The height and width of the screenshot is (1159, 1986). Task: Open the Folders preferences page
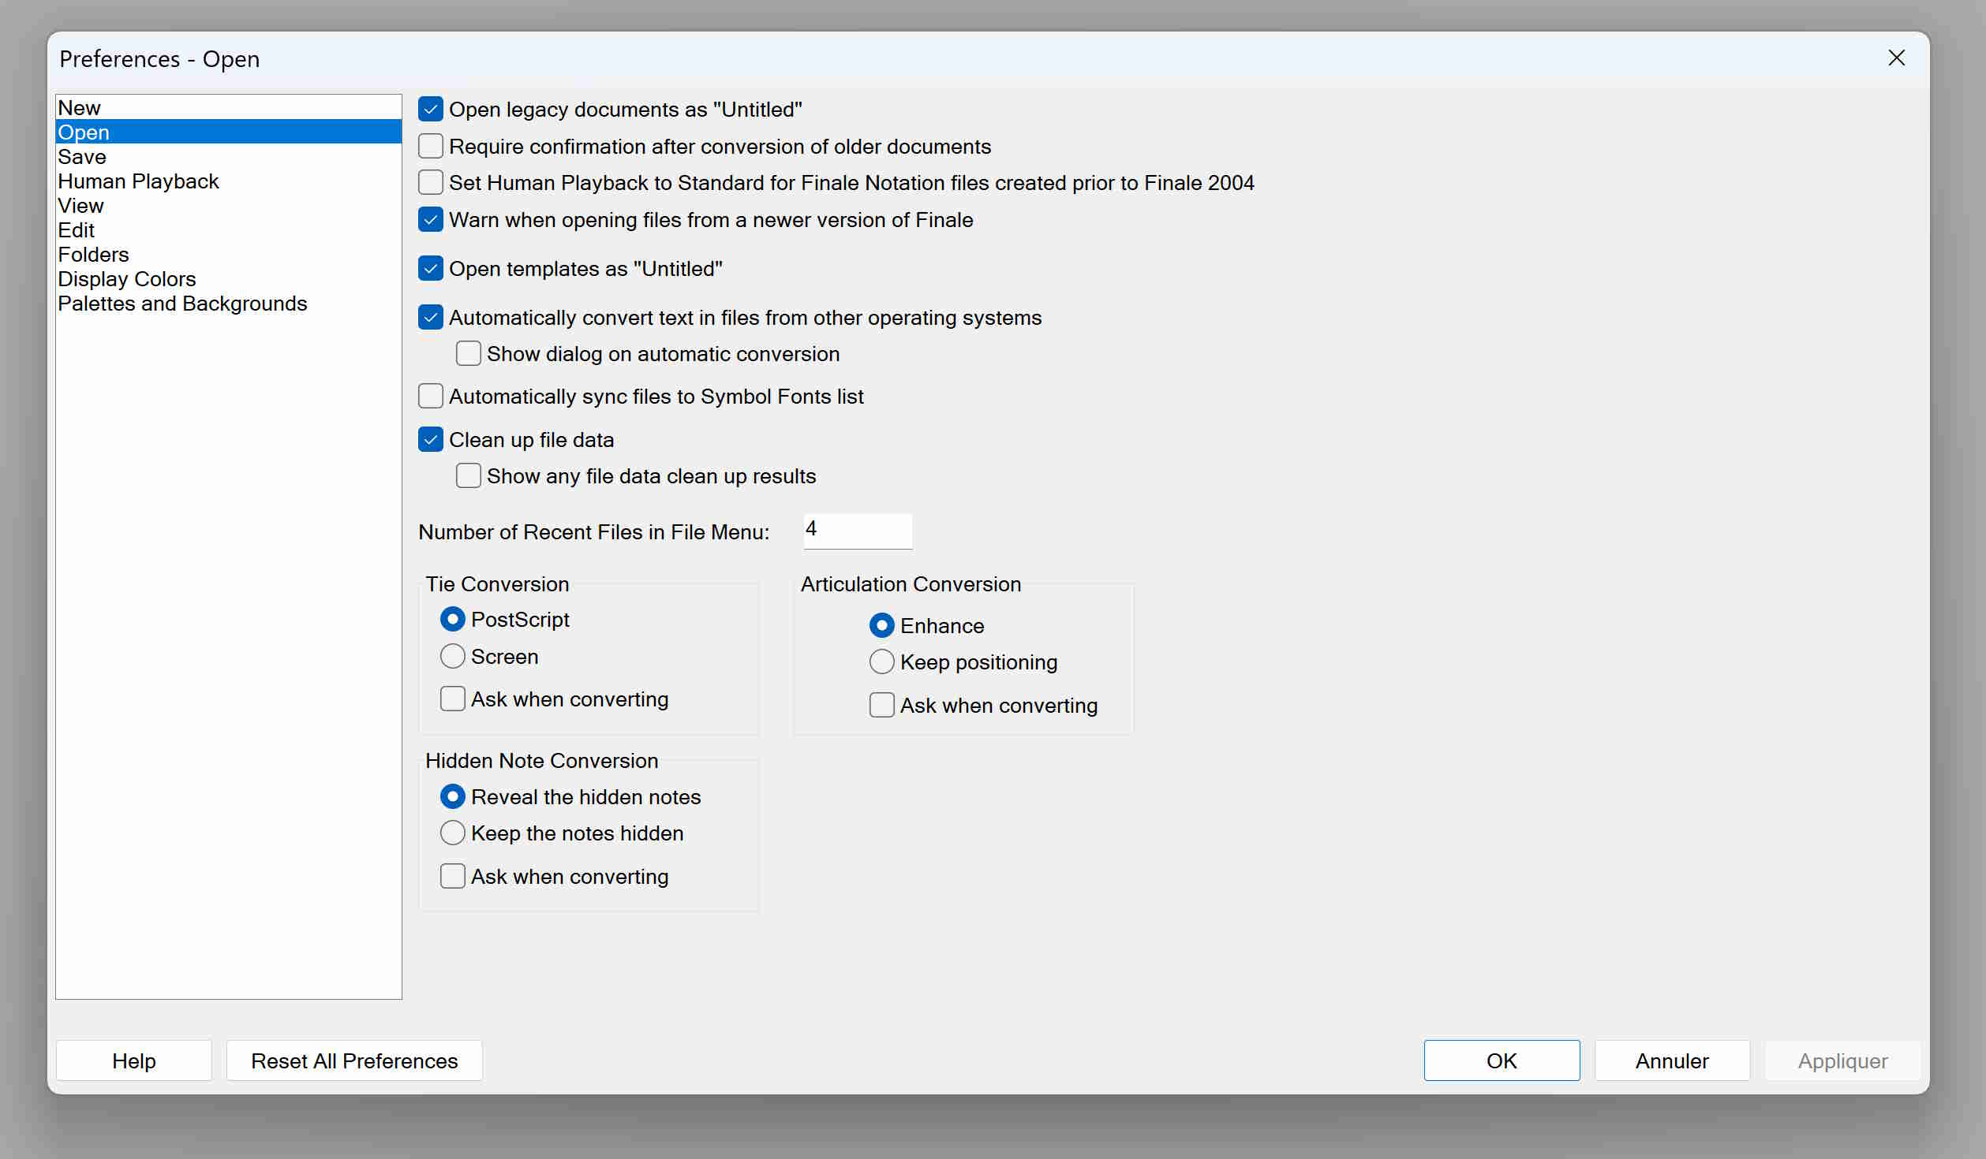click(x=93, y=255)
